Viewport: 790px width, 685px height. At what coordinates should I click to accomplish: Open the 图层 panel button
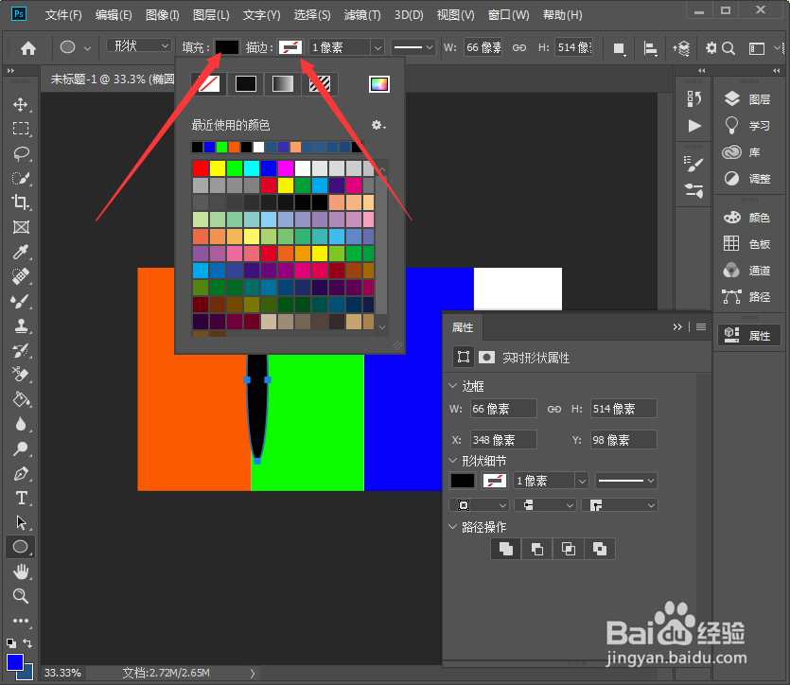748,99
